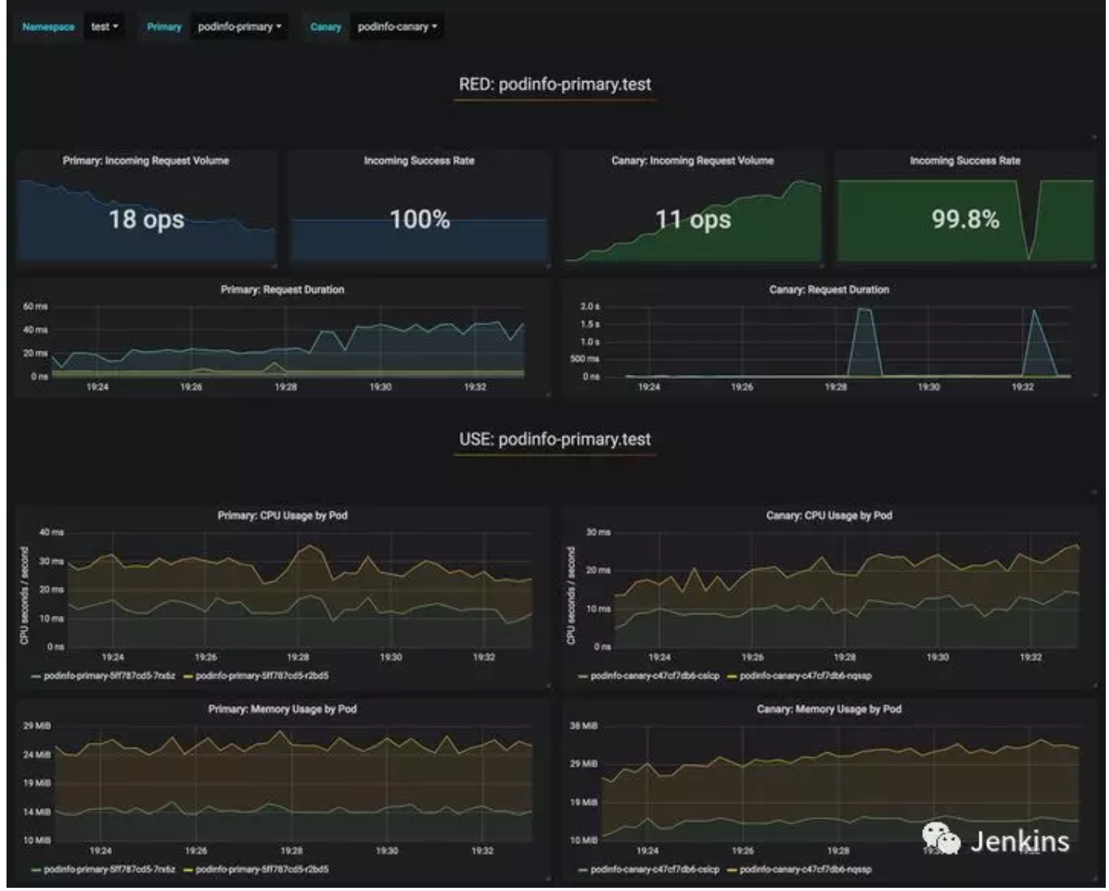Open the Canary variable dropdown podinfo-canary

(x=397, y=27)
